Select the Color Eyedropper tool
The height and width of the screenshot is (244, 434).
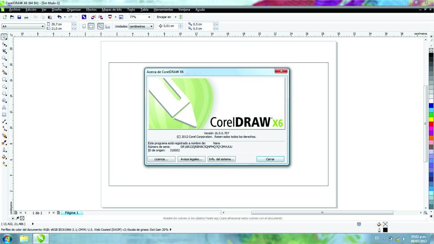[x=4, y=143]
